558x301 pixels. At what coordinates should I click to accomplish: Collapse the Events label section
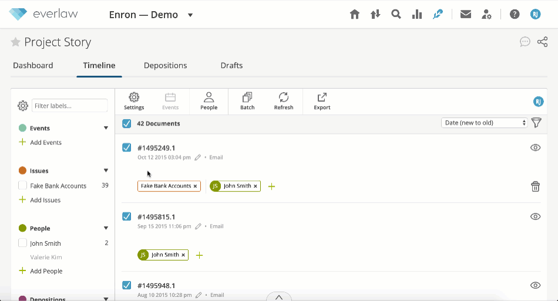[x=106, y=128]
